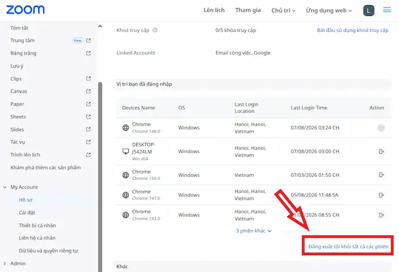Click the Khác section heading
Viewport: 399px width, 272px height.
[x=122, y=266]
